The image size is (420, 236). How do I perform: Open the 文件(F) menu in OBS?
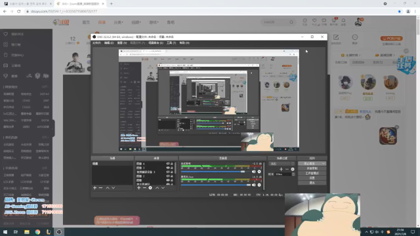(x=96, y=43)
